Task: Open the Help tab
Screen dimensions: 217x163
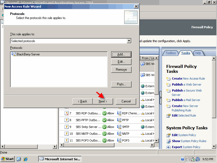Action: [198, 53]
